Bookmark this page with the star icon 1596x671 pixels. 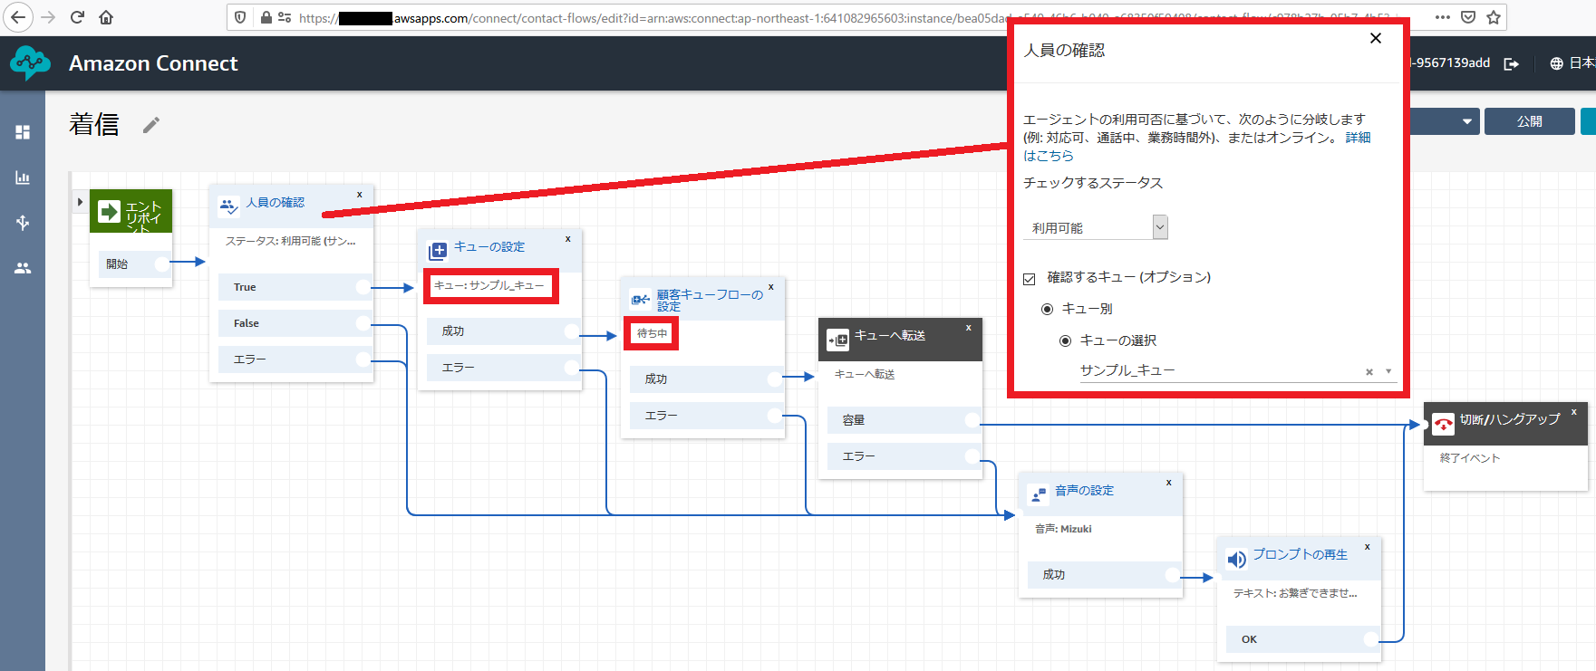coord(1494,17)
